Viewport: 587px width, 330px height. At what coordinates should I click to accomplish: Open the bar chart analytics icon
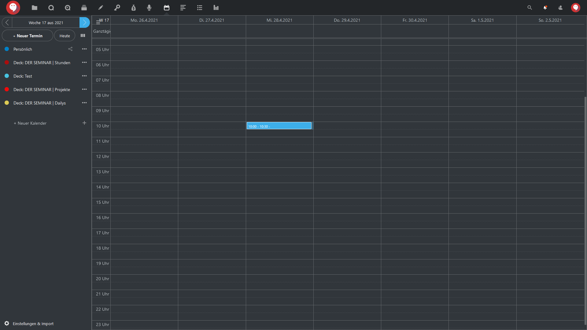(x=216, y=8)
